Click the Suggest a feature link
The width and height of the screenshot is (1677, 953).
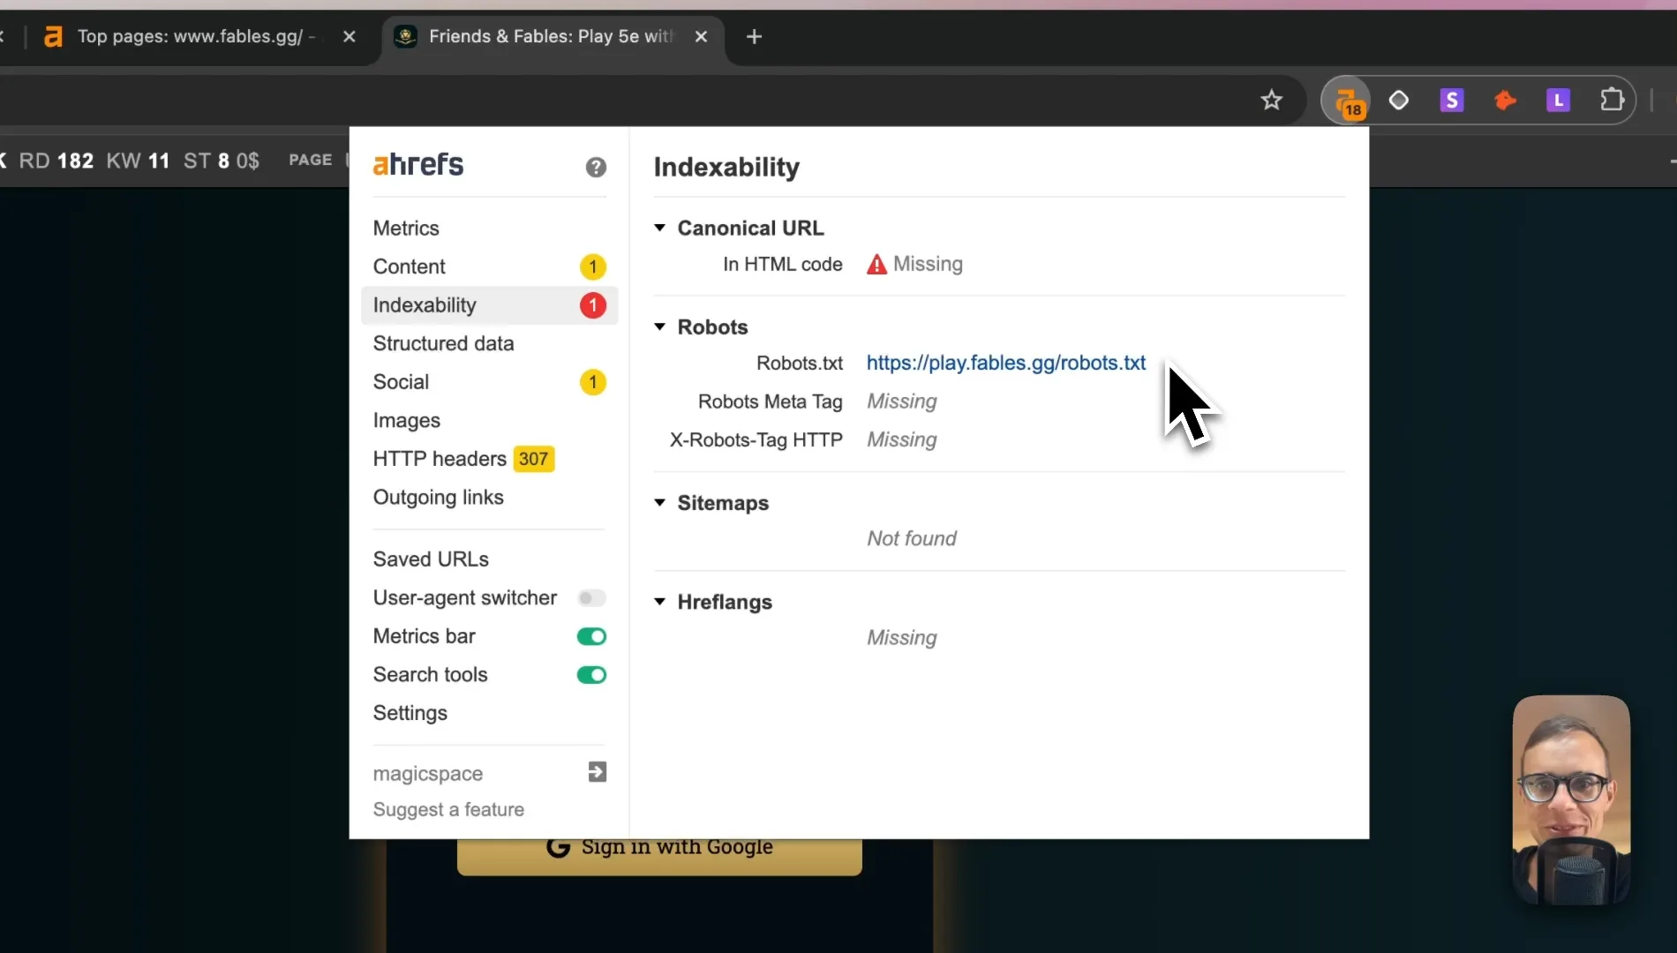pos(448,809)
